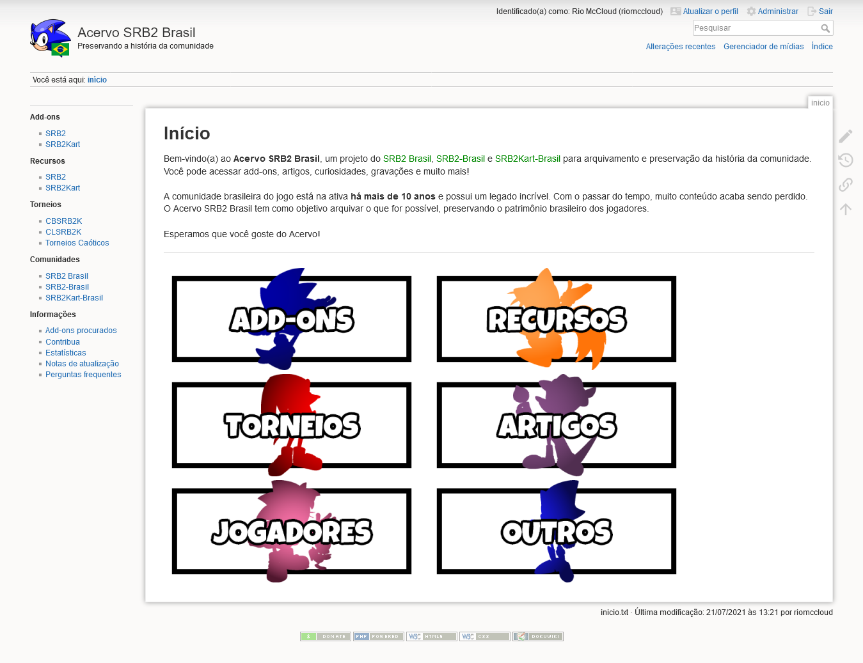Click green SRB2Kart-Brasil link in paragraph
The image size is (863, 663).
[x=528, y=159]
